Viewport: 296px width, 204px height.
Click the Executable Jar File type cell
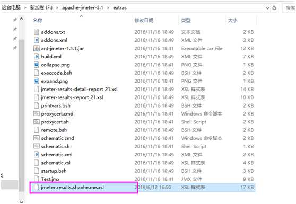point(202,48)
